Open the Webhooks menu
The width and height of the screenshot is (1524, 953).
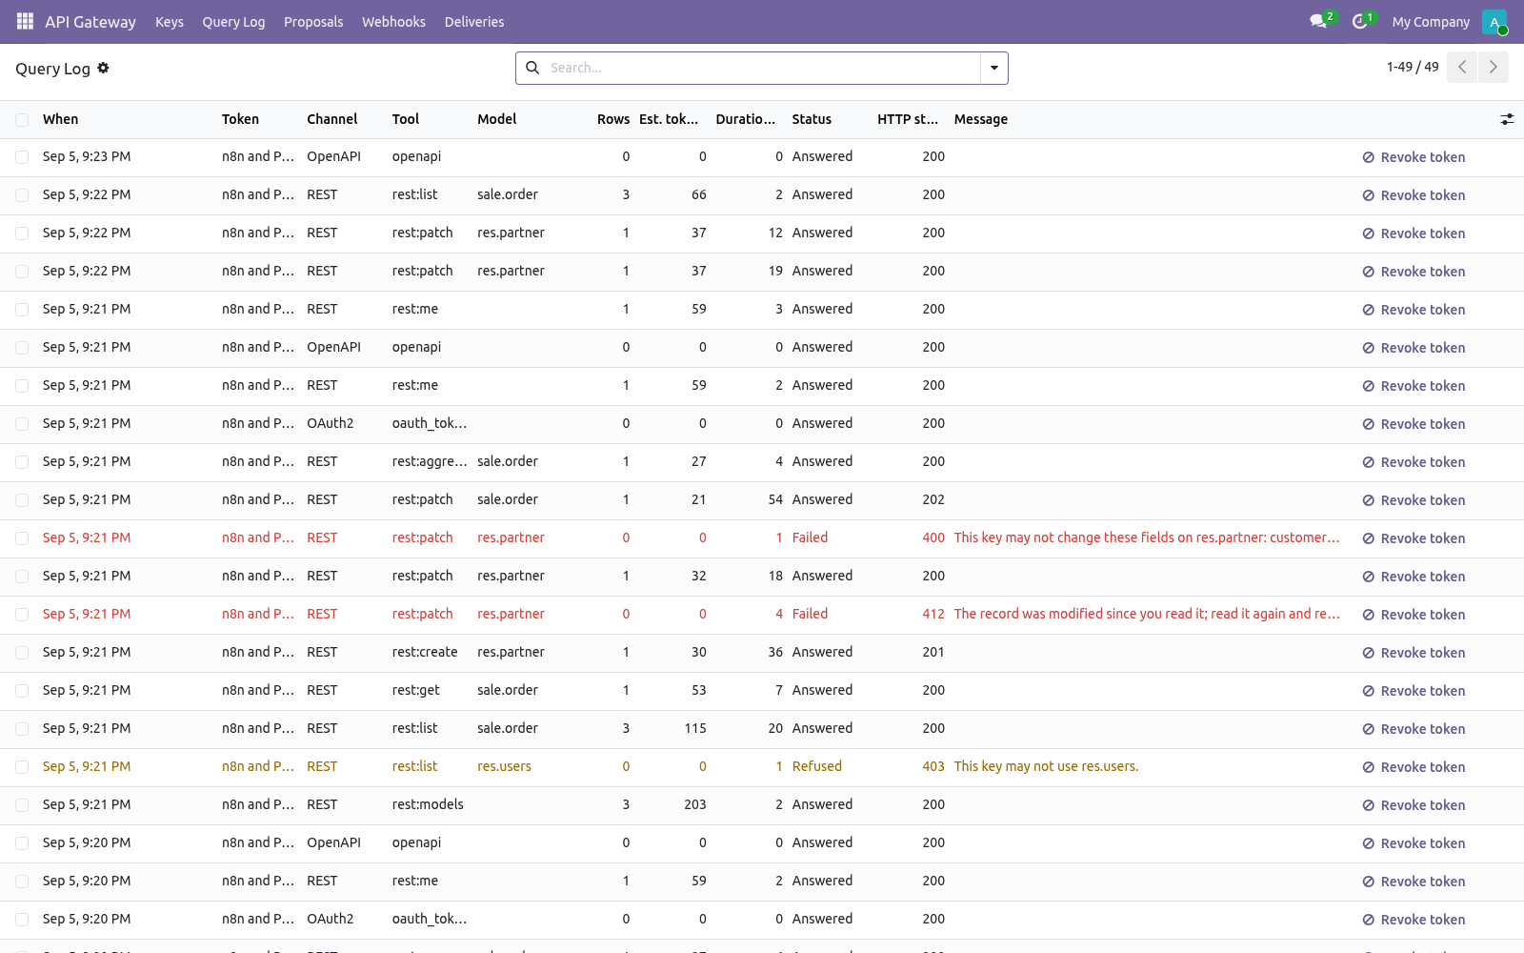click(x=393, y=22)
